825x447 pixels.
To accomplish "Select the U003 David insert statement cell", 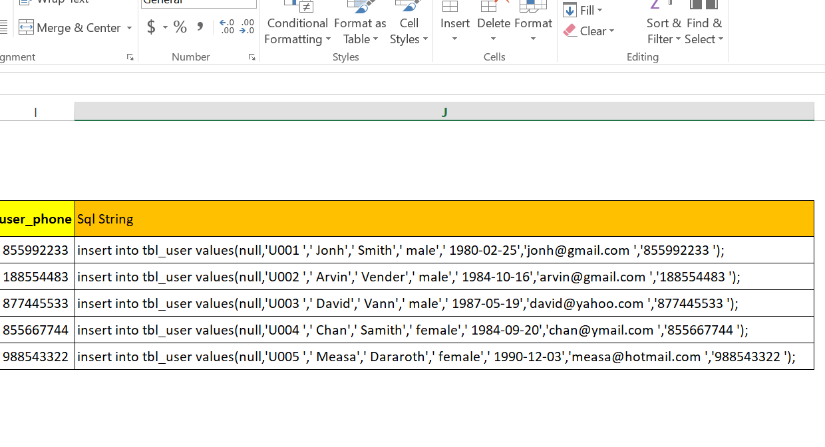I will [x=444, y=303].
